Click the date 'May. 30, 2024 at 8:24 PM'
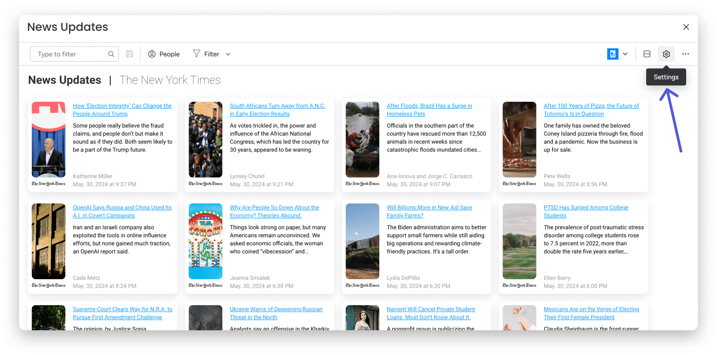 point(105,286)
